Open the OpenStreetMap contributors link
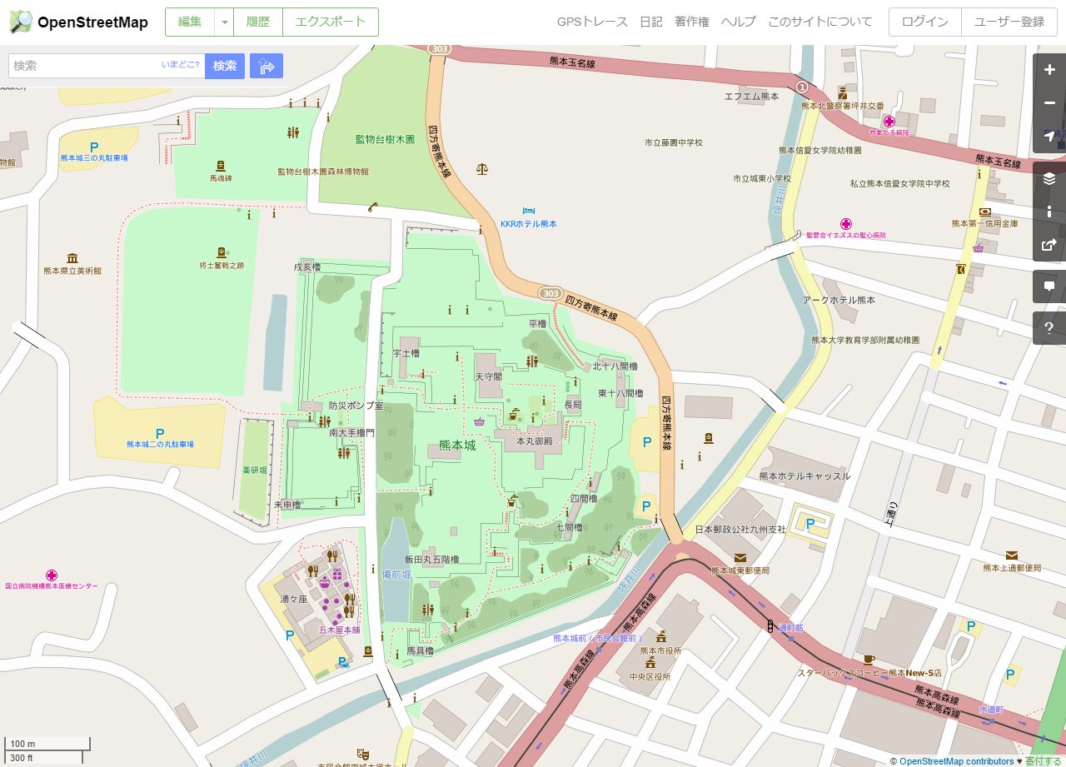 click(956, 761)
